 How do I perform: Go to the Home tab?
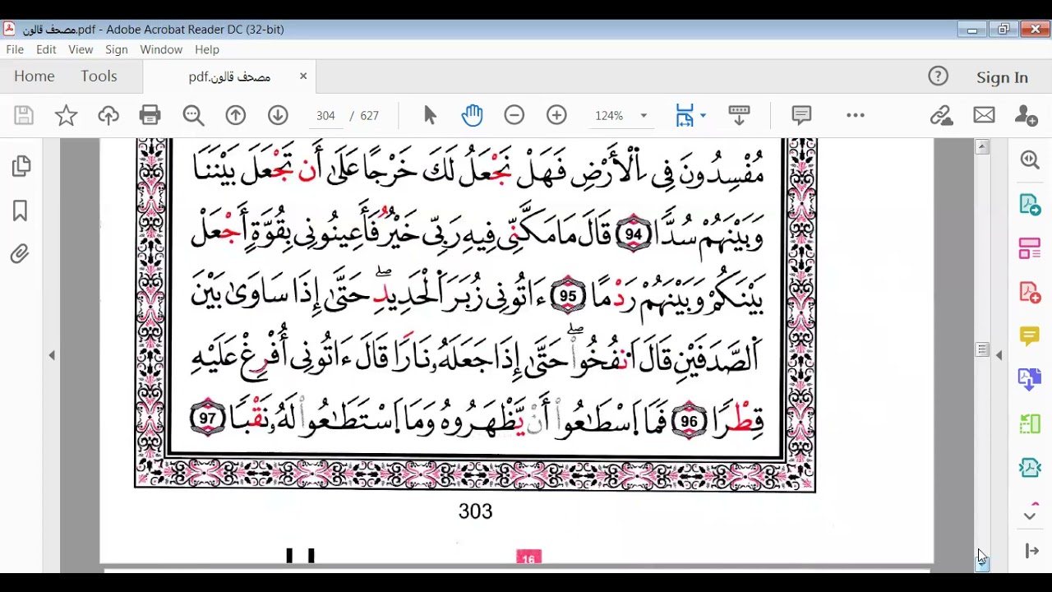(x=34, y=76)
